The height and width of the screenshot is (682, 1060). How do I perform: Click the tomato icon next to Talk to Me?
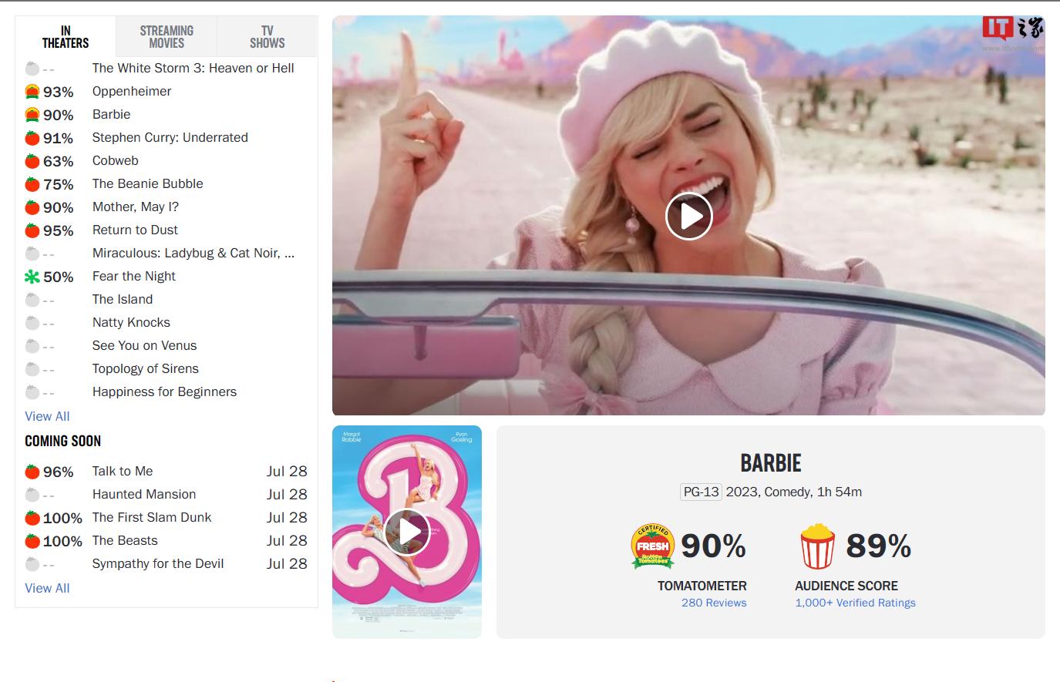(31, 471)
